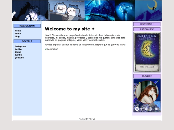The height and width of the screenshot is (130, 174).
Task: Click the RANDOM PIC header
Action: [x=147, y=29]
